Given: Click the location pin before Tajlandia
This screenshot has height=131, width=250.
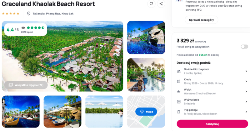Looking at the screenshot, I should pyautogui.click(x=29, y=13).
